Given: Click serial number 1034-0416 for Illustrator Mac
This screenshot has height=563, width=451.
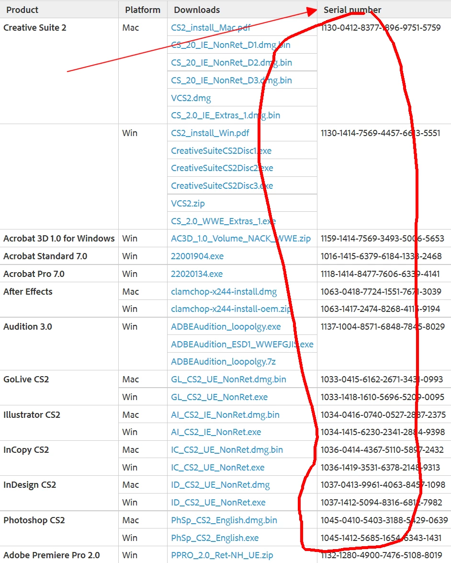Looking at the screenshot, I should pyautogui.click(x=383, y=415).
